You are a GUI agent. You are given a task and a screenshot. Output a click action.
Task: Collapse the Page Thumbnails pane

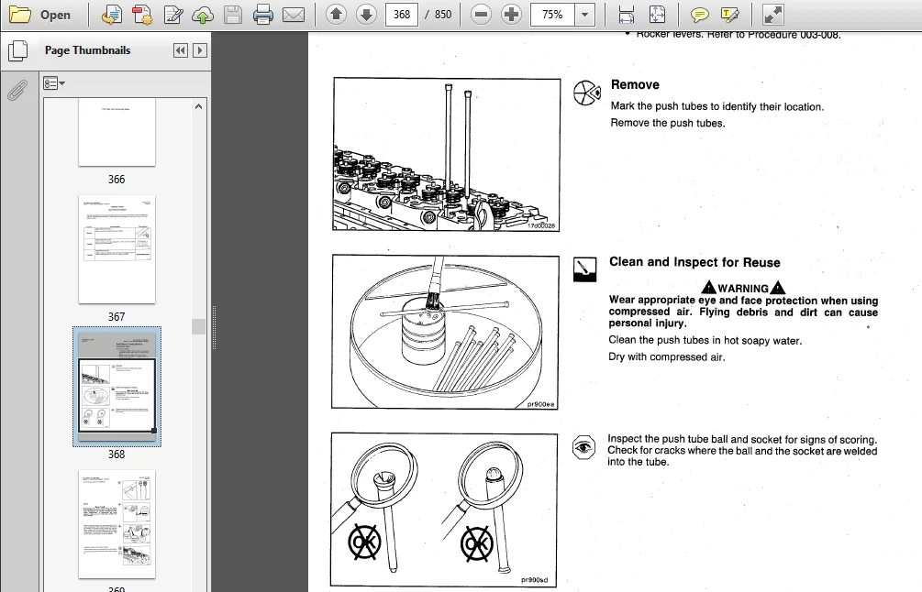[181, 50]
